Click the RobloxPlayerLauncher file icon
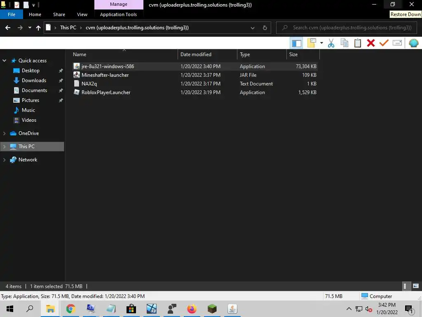Viewport: 422px width, 317px height. click(x=77, y=92)
